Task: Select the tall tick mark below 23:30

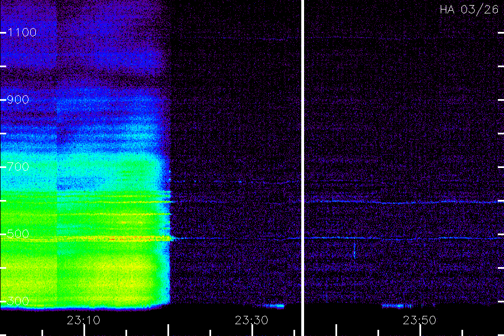Action: (253, 330)
